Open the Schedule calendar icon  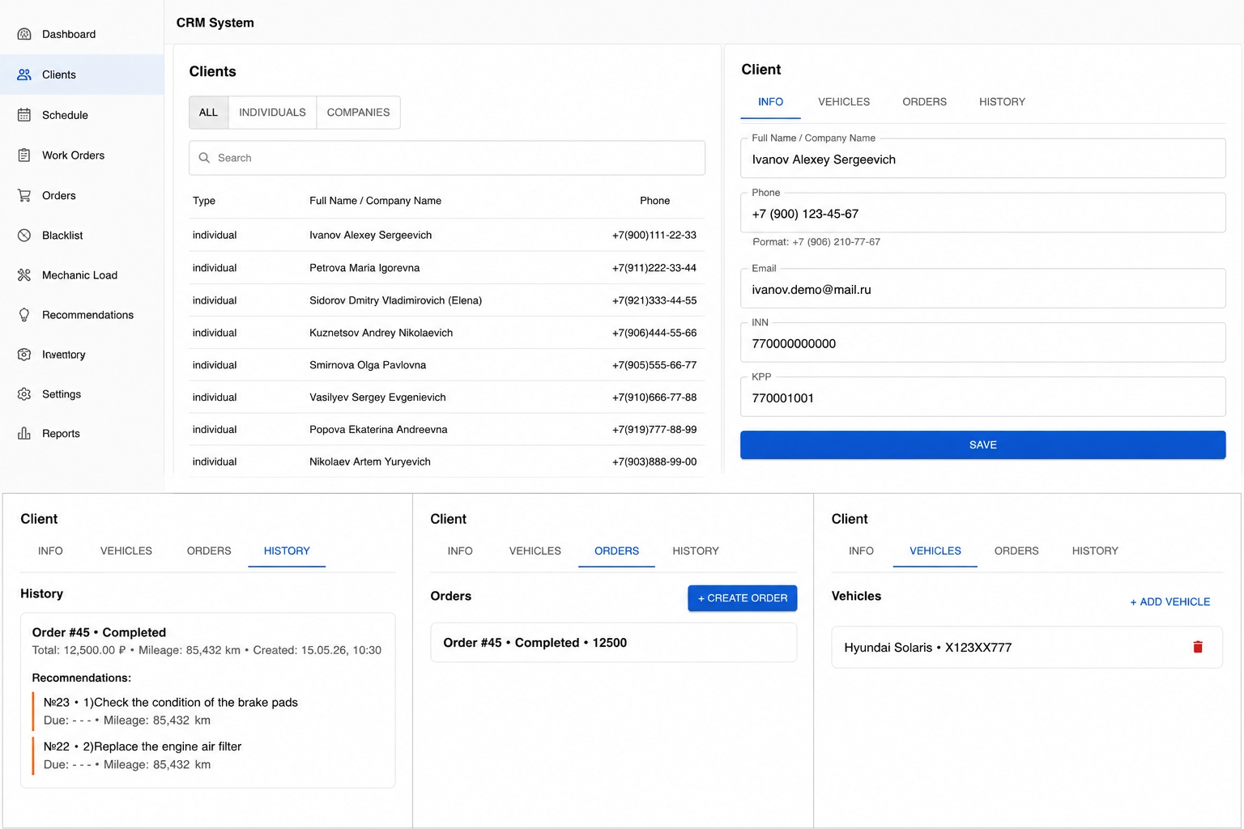click(24, 115)
